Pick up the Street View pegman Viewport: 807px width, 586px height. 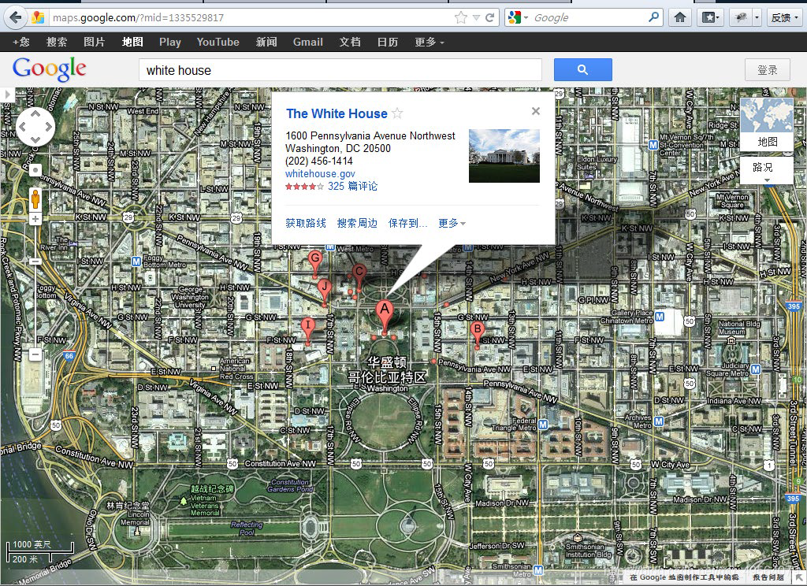click(35, 198)
